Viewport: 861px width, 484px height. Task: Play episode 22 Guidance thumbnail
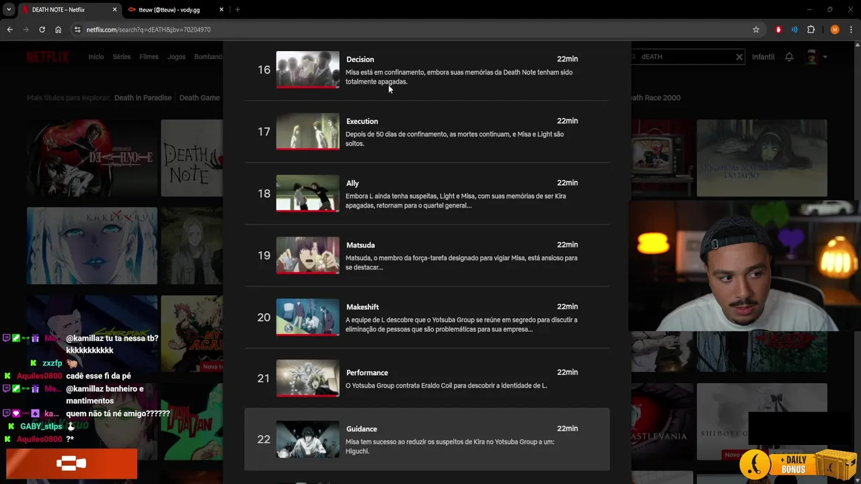tap(307, 439)
